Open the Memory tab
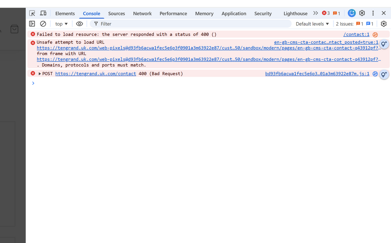This screenshot has width=391, height=243. 204,13
